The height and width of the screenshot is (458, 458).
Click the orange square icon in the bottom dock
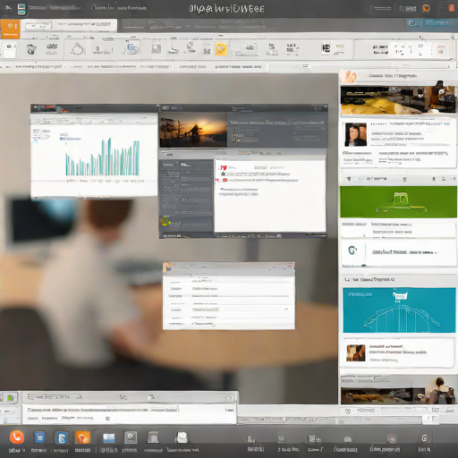click(82, 437)
